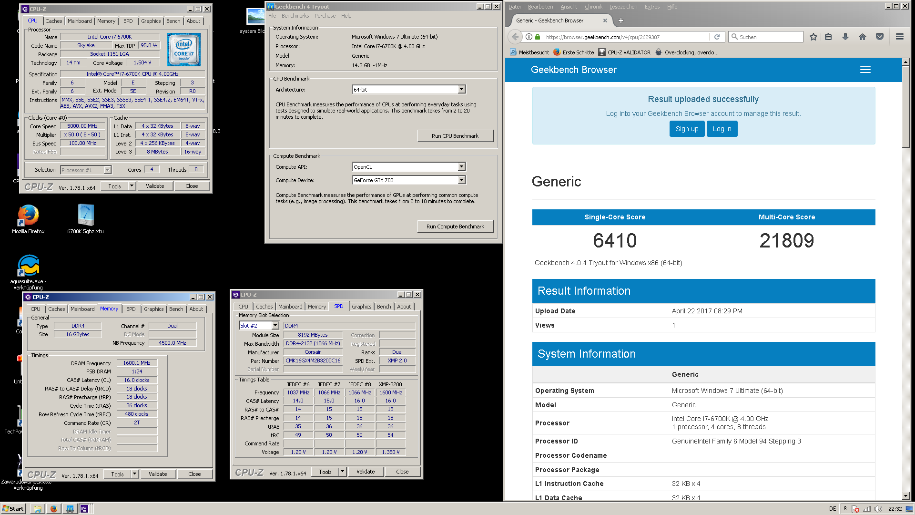Open the Meistbesucht bookmark
The height and width of the screenshot is (515, 915).
529,52
